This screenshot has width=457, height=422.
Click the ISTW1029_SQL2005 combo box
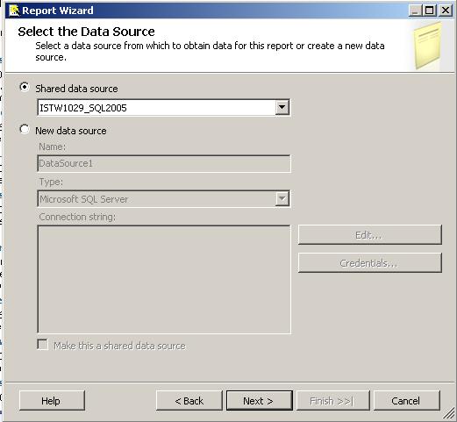pyautogui.click(x=164, y=108)
